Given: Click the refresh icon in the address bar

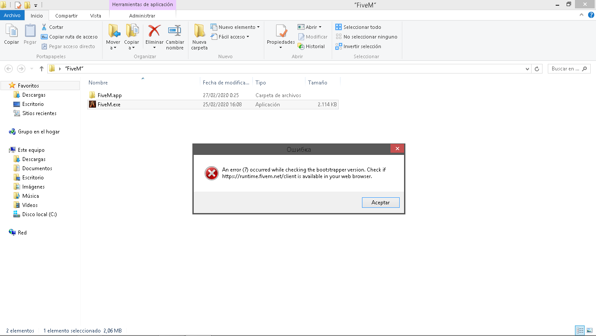Looking at the screenshot, I should 537,68.
